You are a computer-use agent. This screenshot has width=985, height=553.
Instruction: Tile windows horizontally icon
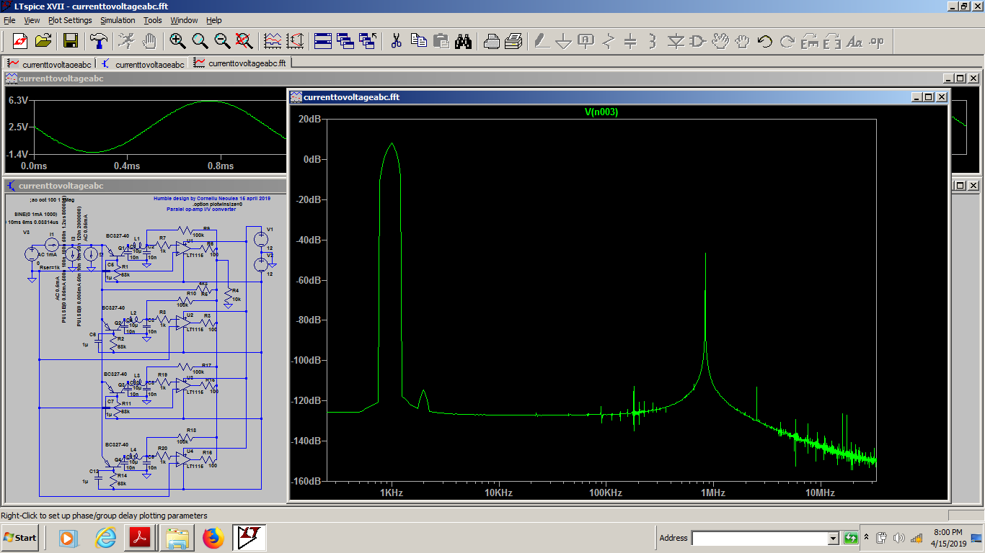tap(322, 41)
